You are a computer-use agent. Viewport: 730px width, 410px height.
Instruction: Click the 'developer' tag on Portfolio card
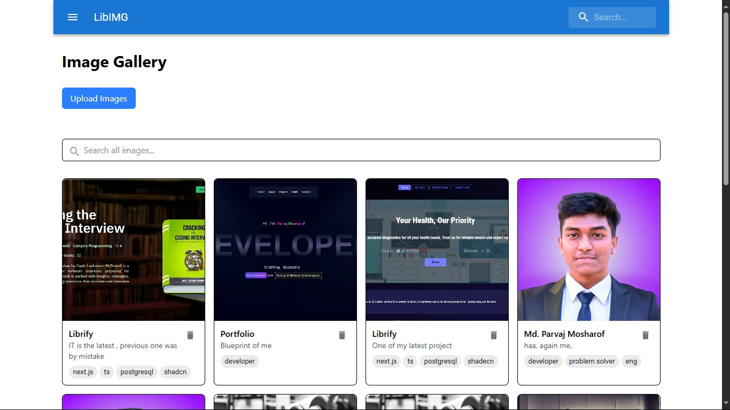(240, 361)
